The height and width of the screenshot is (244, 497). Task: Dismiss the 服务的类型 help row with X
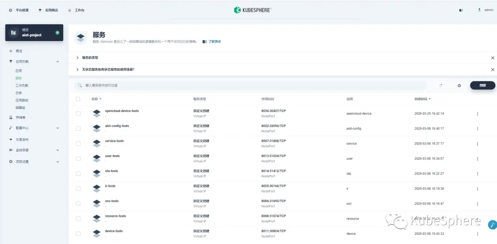492,58
